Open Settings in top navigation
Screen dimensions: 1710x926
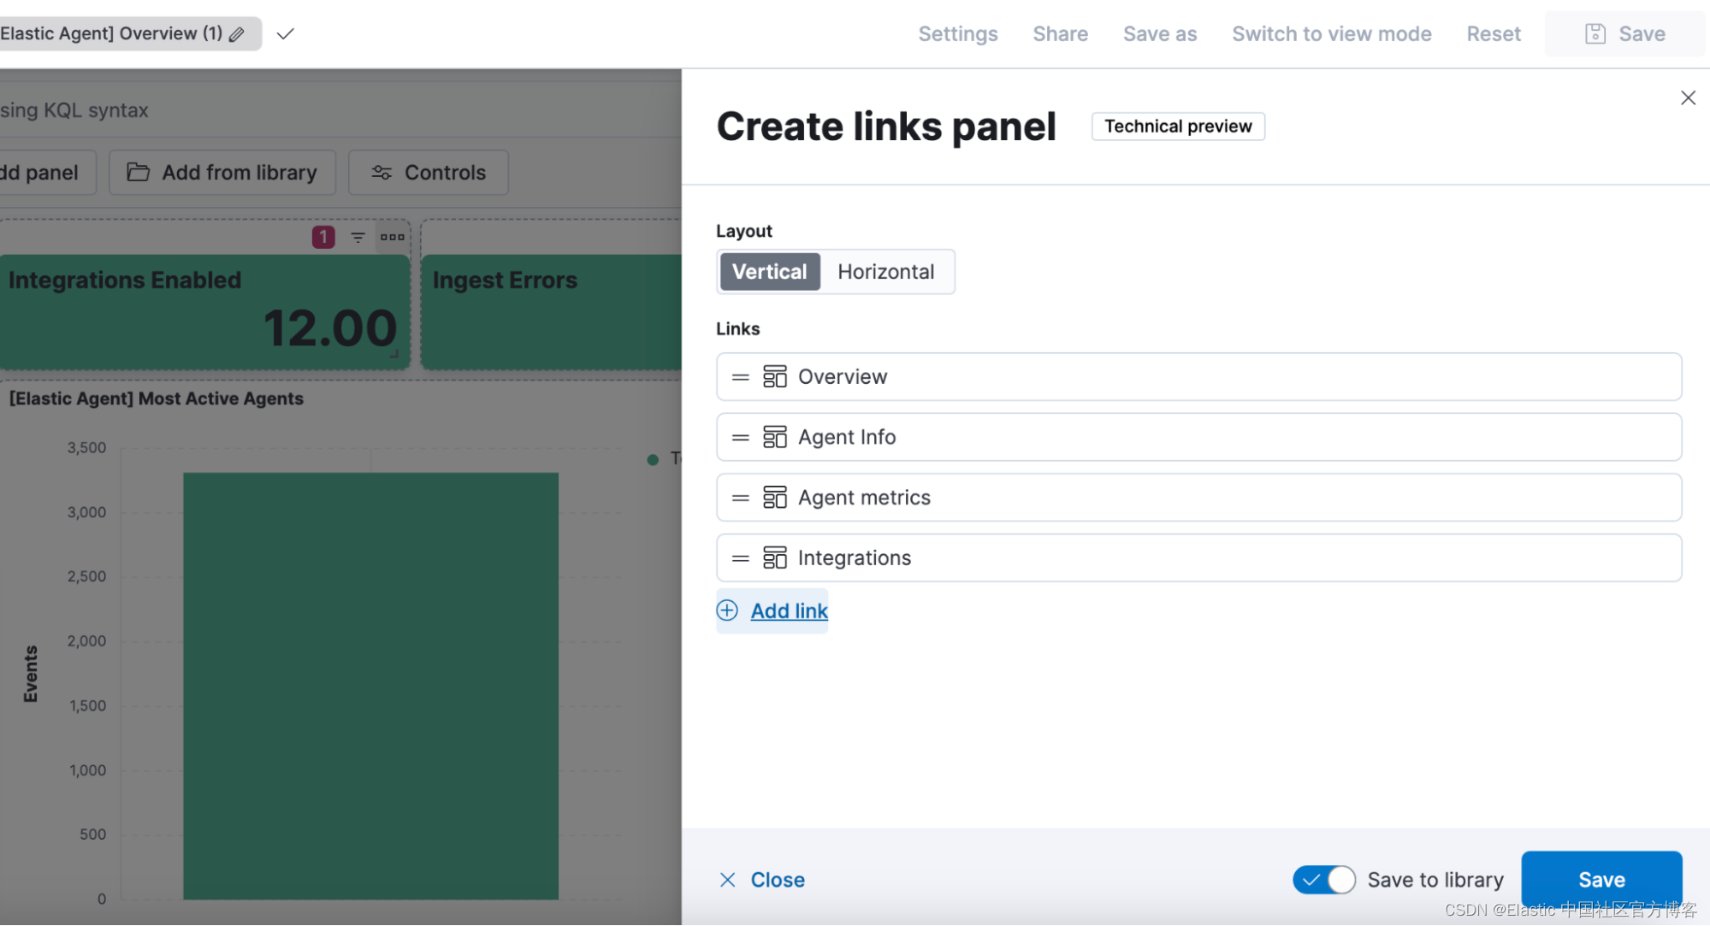click(x=958, y=34)
